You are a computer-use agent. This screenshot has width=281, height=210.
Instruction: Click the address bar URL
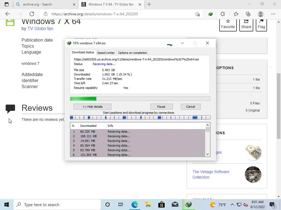click(x=95, y=14)
